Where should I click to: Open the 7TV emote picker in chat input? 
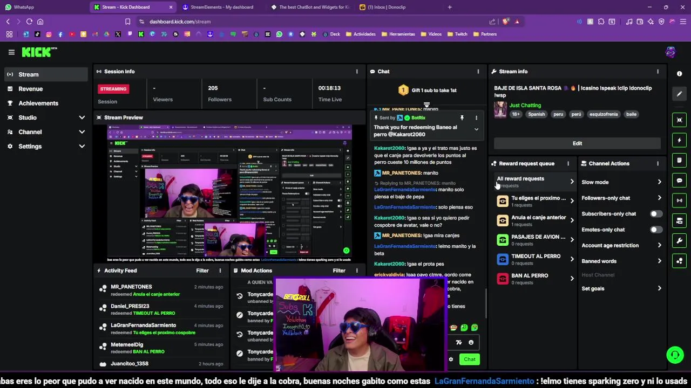click(x=459, y=342)
